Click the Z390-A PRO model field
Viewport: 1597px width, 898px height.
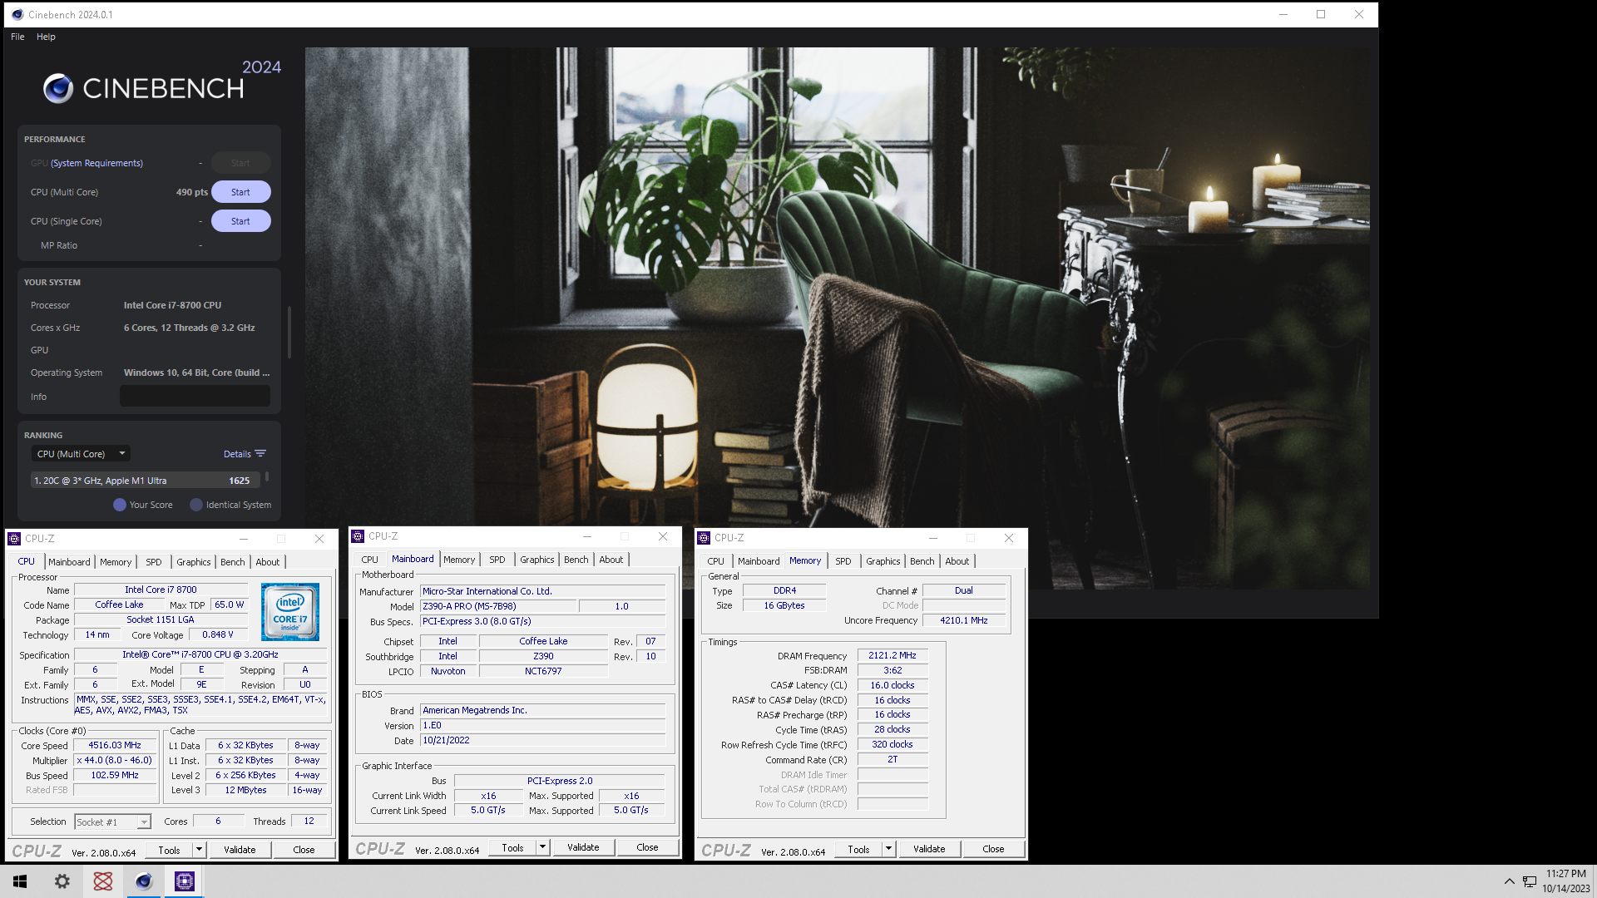[x=497, y=607]
